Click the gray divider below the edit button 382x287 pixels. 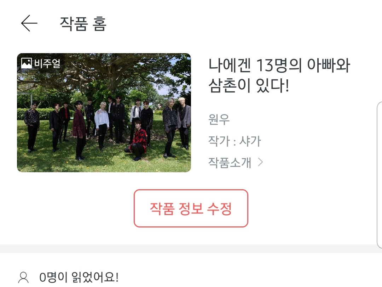pos(191,248)
